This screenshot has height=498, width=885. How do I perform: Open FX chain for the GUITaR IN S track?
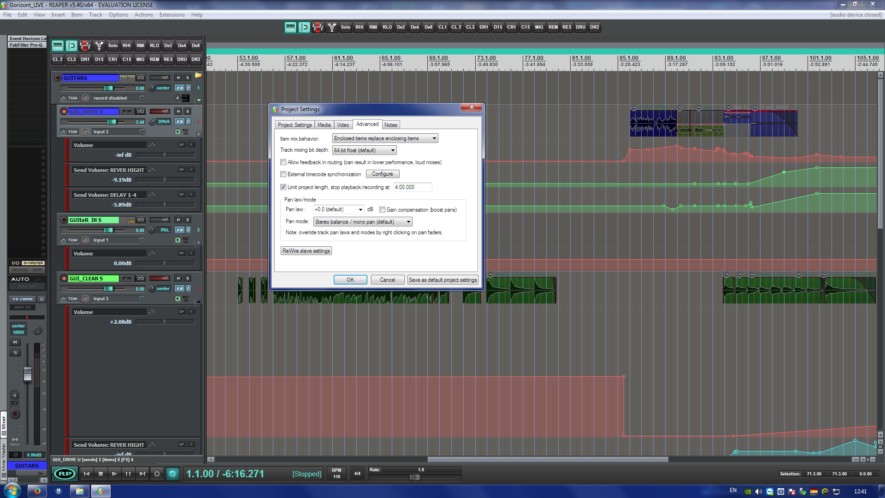coord(180,230)
